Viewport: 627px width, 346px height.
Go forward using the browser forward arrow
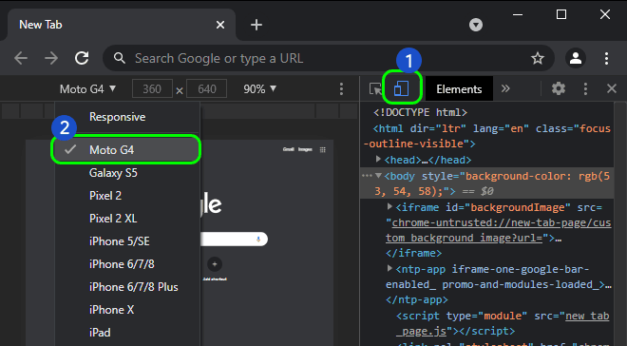51,58
